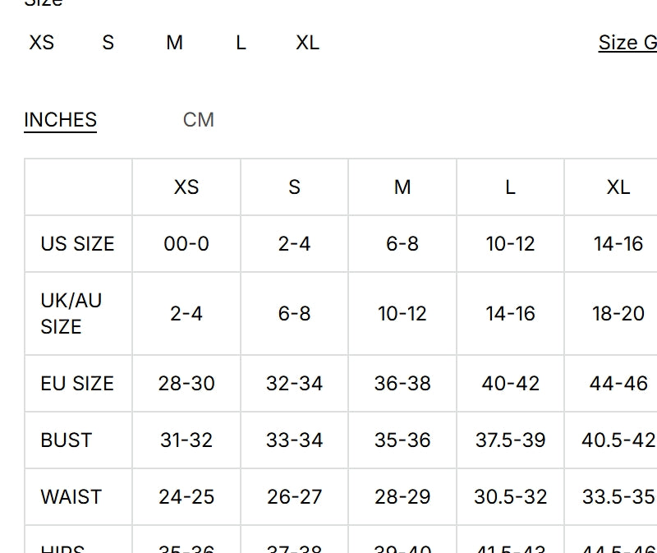657x553 pixels.
Task: Choose size S from the size selector
Action: (x=108, y=43)
